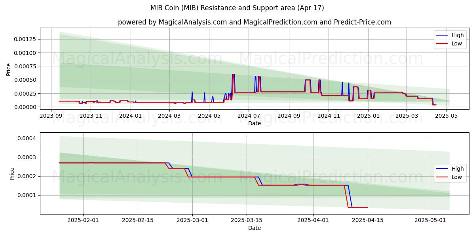Click the '0.00025' y-axis value
This screenshot has height=237, width=475.
(x=26, y=94)
